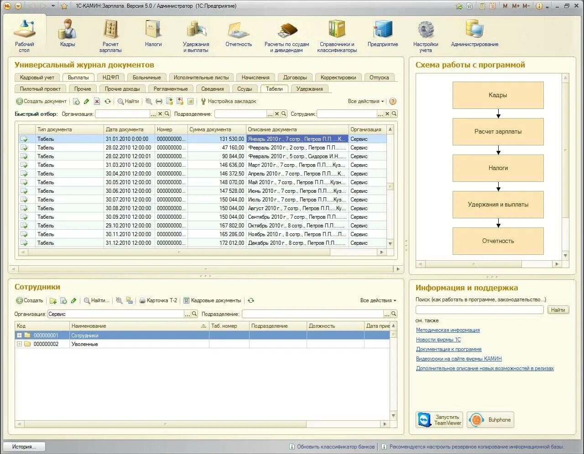Image resolution: width=584 pixels, height=454 pixels.
Task: Open Видеоуроки на сайте фирмы КАМИН link
Action: 459,359
